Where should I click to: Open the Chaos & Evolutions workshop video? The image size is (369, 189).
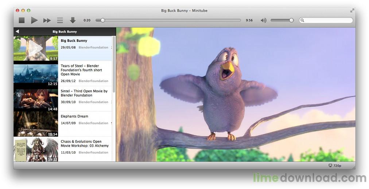(85, 144)
